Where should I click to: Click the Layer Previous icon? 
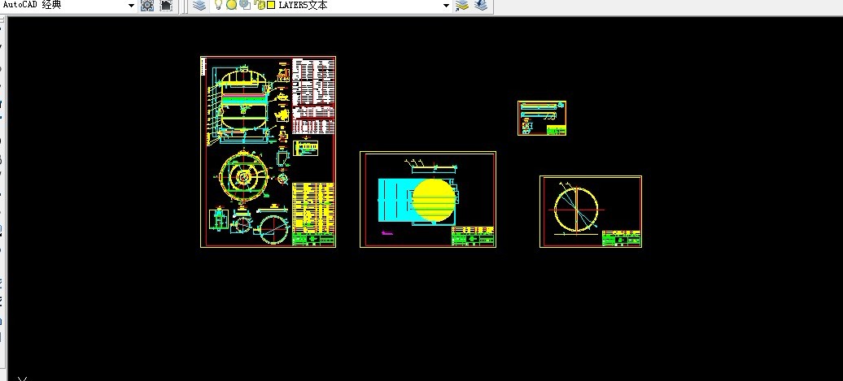(481, 6)
